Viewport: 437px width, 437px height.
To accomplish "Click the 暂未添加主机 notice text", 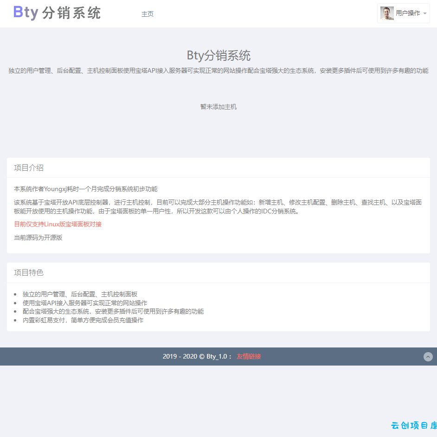I will 218,107.
